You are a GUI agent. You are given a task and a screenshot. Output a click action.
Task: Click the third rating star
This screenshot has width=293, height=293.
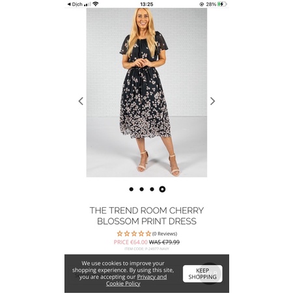tap(134, 234)
